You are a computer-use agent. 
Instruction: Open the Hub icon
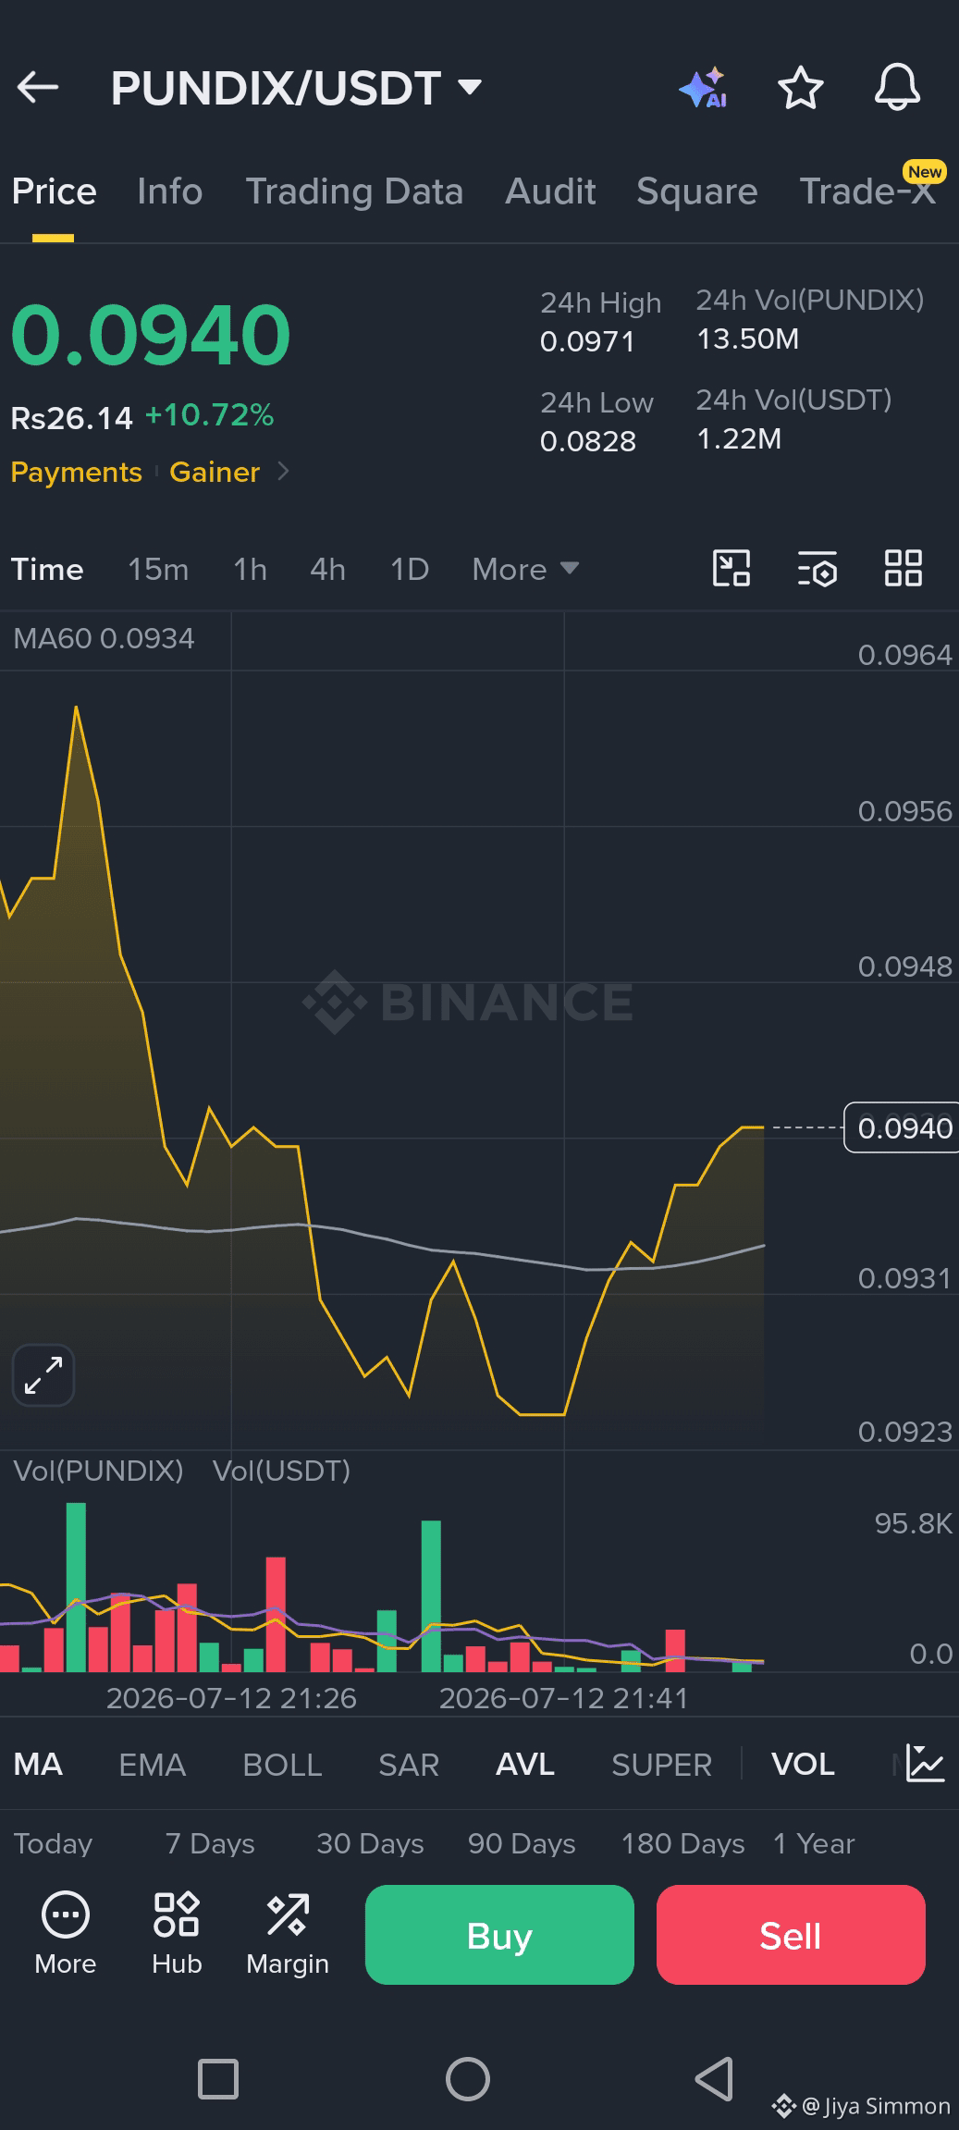[x=177, y=1914]
